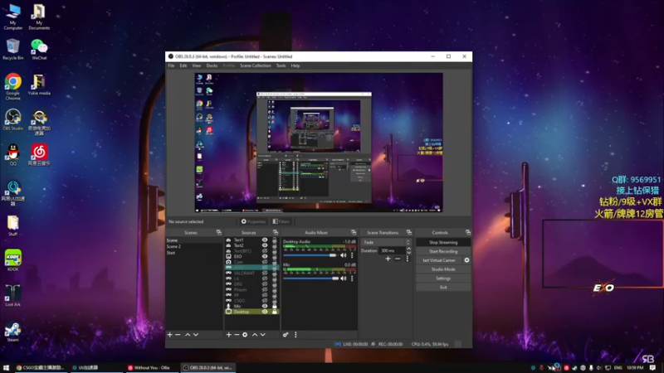Unlock the Desktop source via its lock icon
Screen dimensions: 664x373
(x=275, y=312)
